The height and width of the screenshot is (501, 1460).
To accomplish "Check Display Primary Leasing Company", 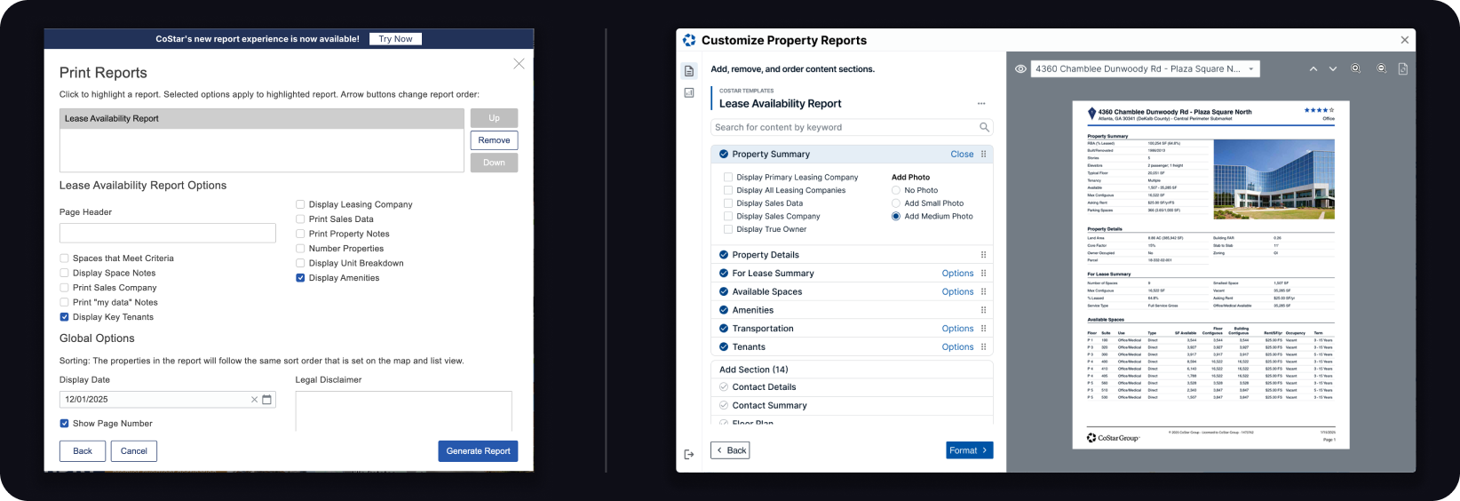I will (728, 178).
